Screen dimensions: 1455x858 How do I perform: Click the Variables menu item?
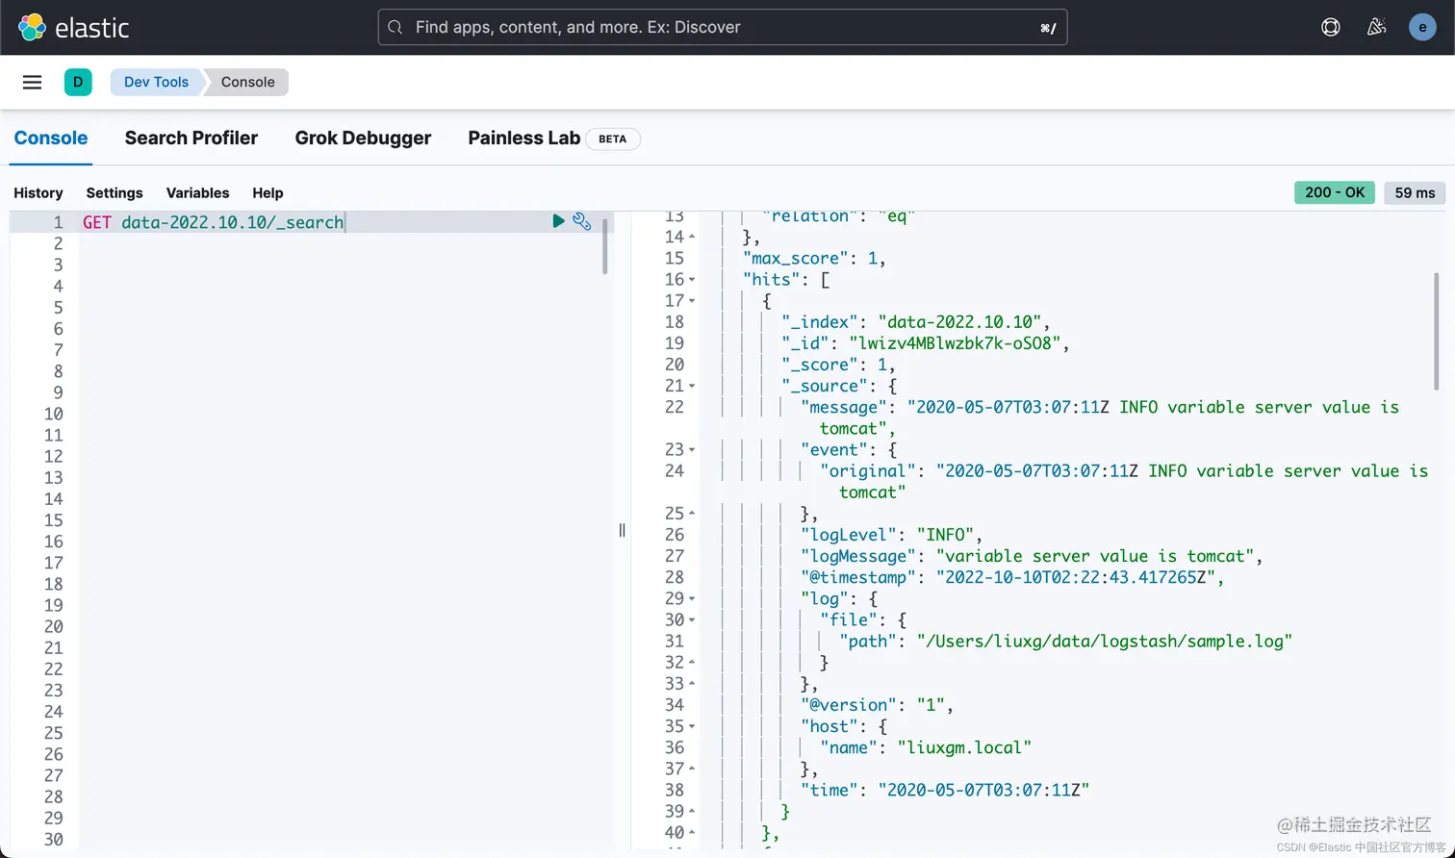197,192
